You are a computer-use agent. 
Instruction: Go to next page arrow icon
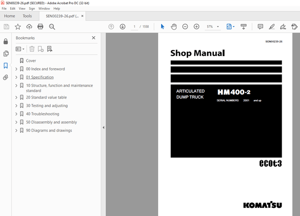point(122,27)
